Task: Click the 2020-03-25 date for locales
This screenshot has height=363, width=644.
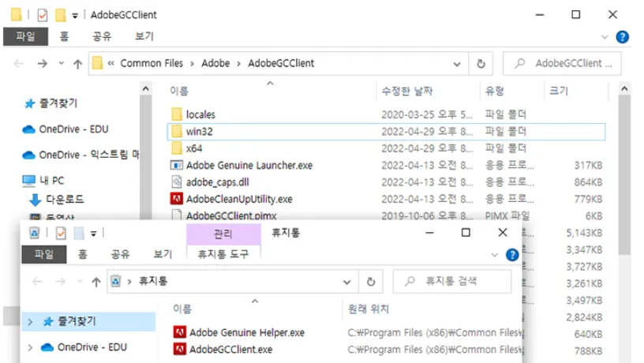Action: click(x=427, y=114)
